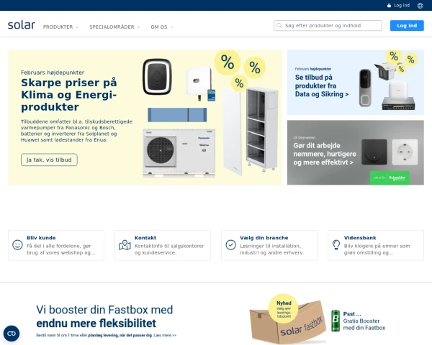This screenshot has width=432, height=345.
Task: Click the blue Log ind button
Action: coord(407,26)
